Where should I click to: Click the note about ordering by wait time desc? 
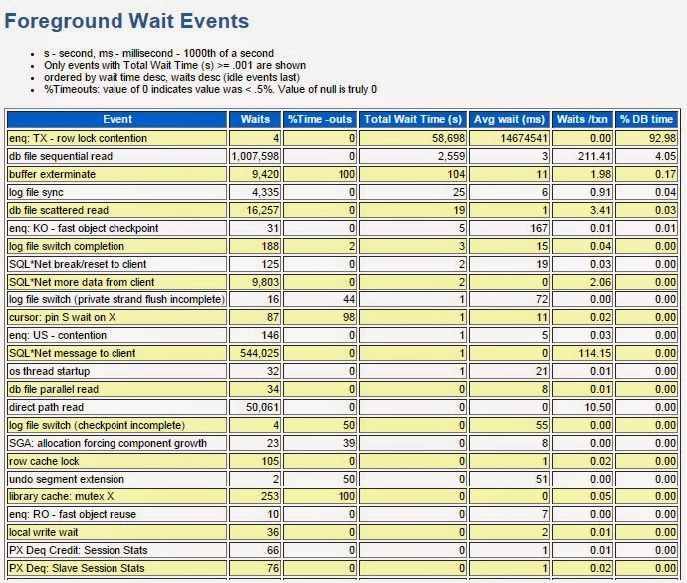point(171,77)
